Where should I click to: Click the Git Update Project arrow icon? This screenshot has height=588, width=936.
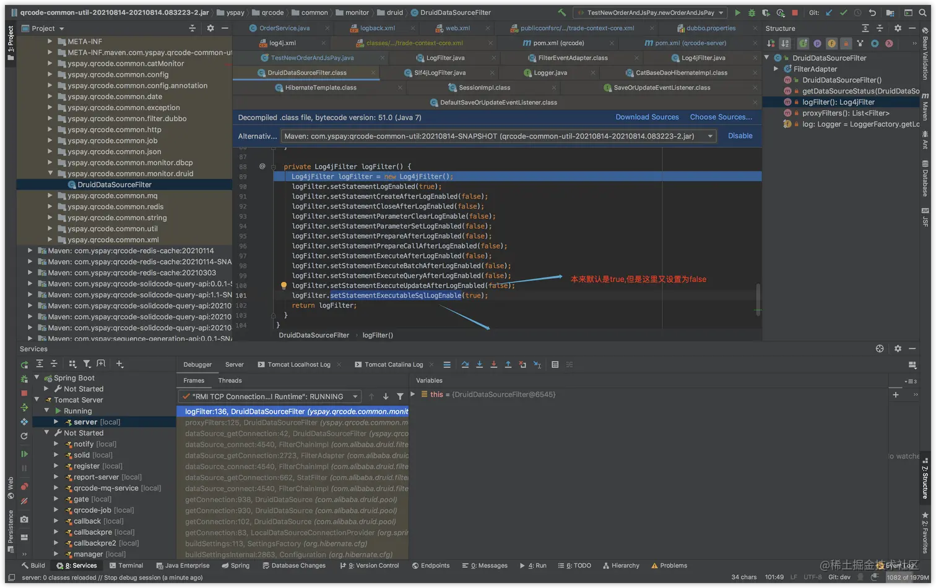tap(829, 12)
